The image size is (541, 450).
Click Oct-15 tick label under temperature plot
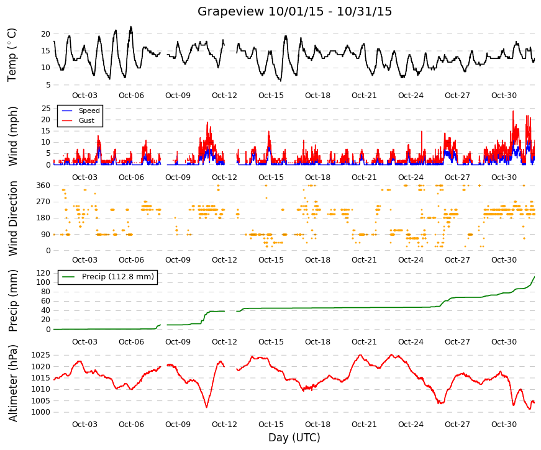tap(271, 96)
